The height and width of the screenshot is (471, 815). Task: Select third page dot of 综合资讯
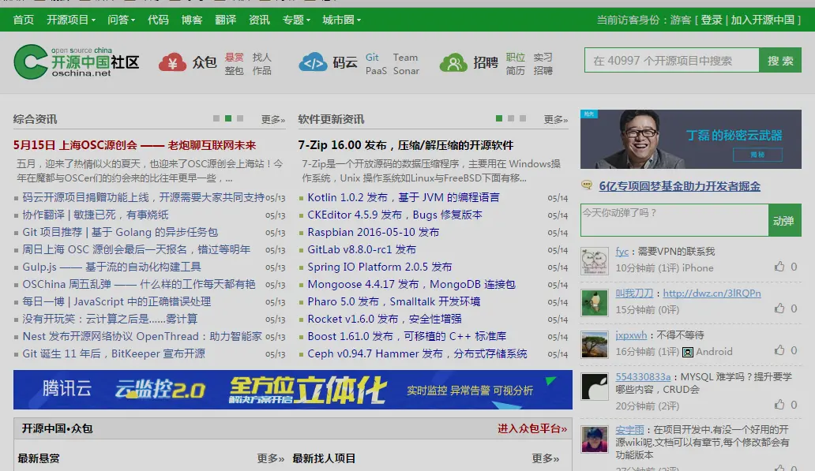click(x=240, y=118)
